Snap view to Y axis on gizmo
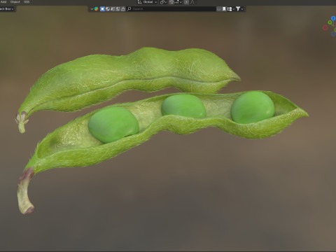 click(330, 22)
